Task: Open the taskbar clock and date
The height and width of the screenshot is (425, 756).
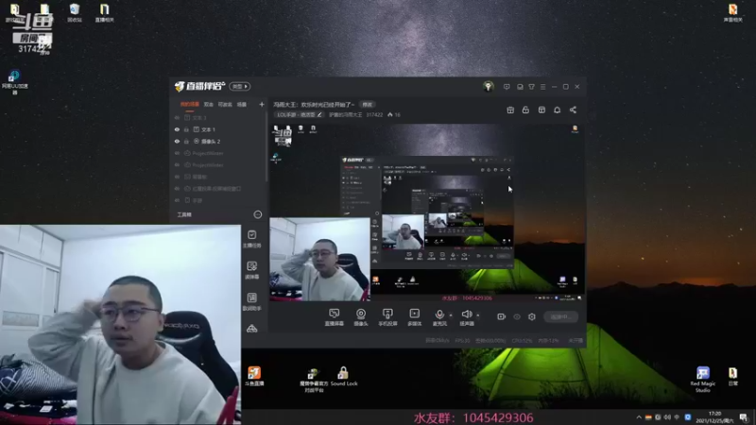Action: point(715,416)
